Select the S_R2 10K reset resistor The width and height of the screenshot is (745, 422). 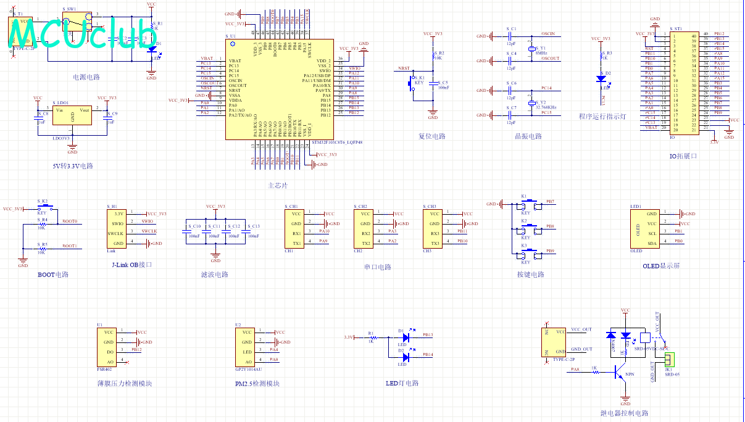tap(432, 57)
